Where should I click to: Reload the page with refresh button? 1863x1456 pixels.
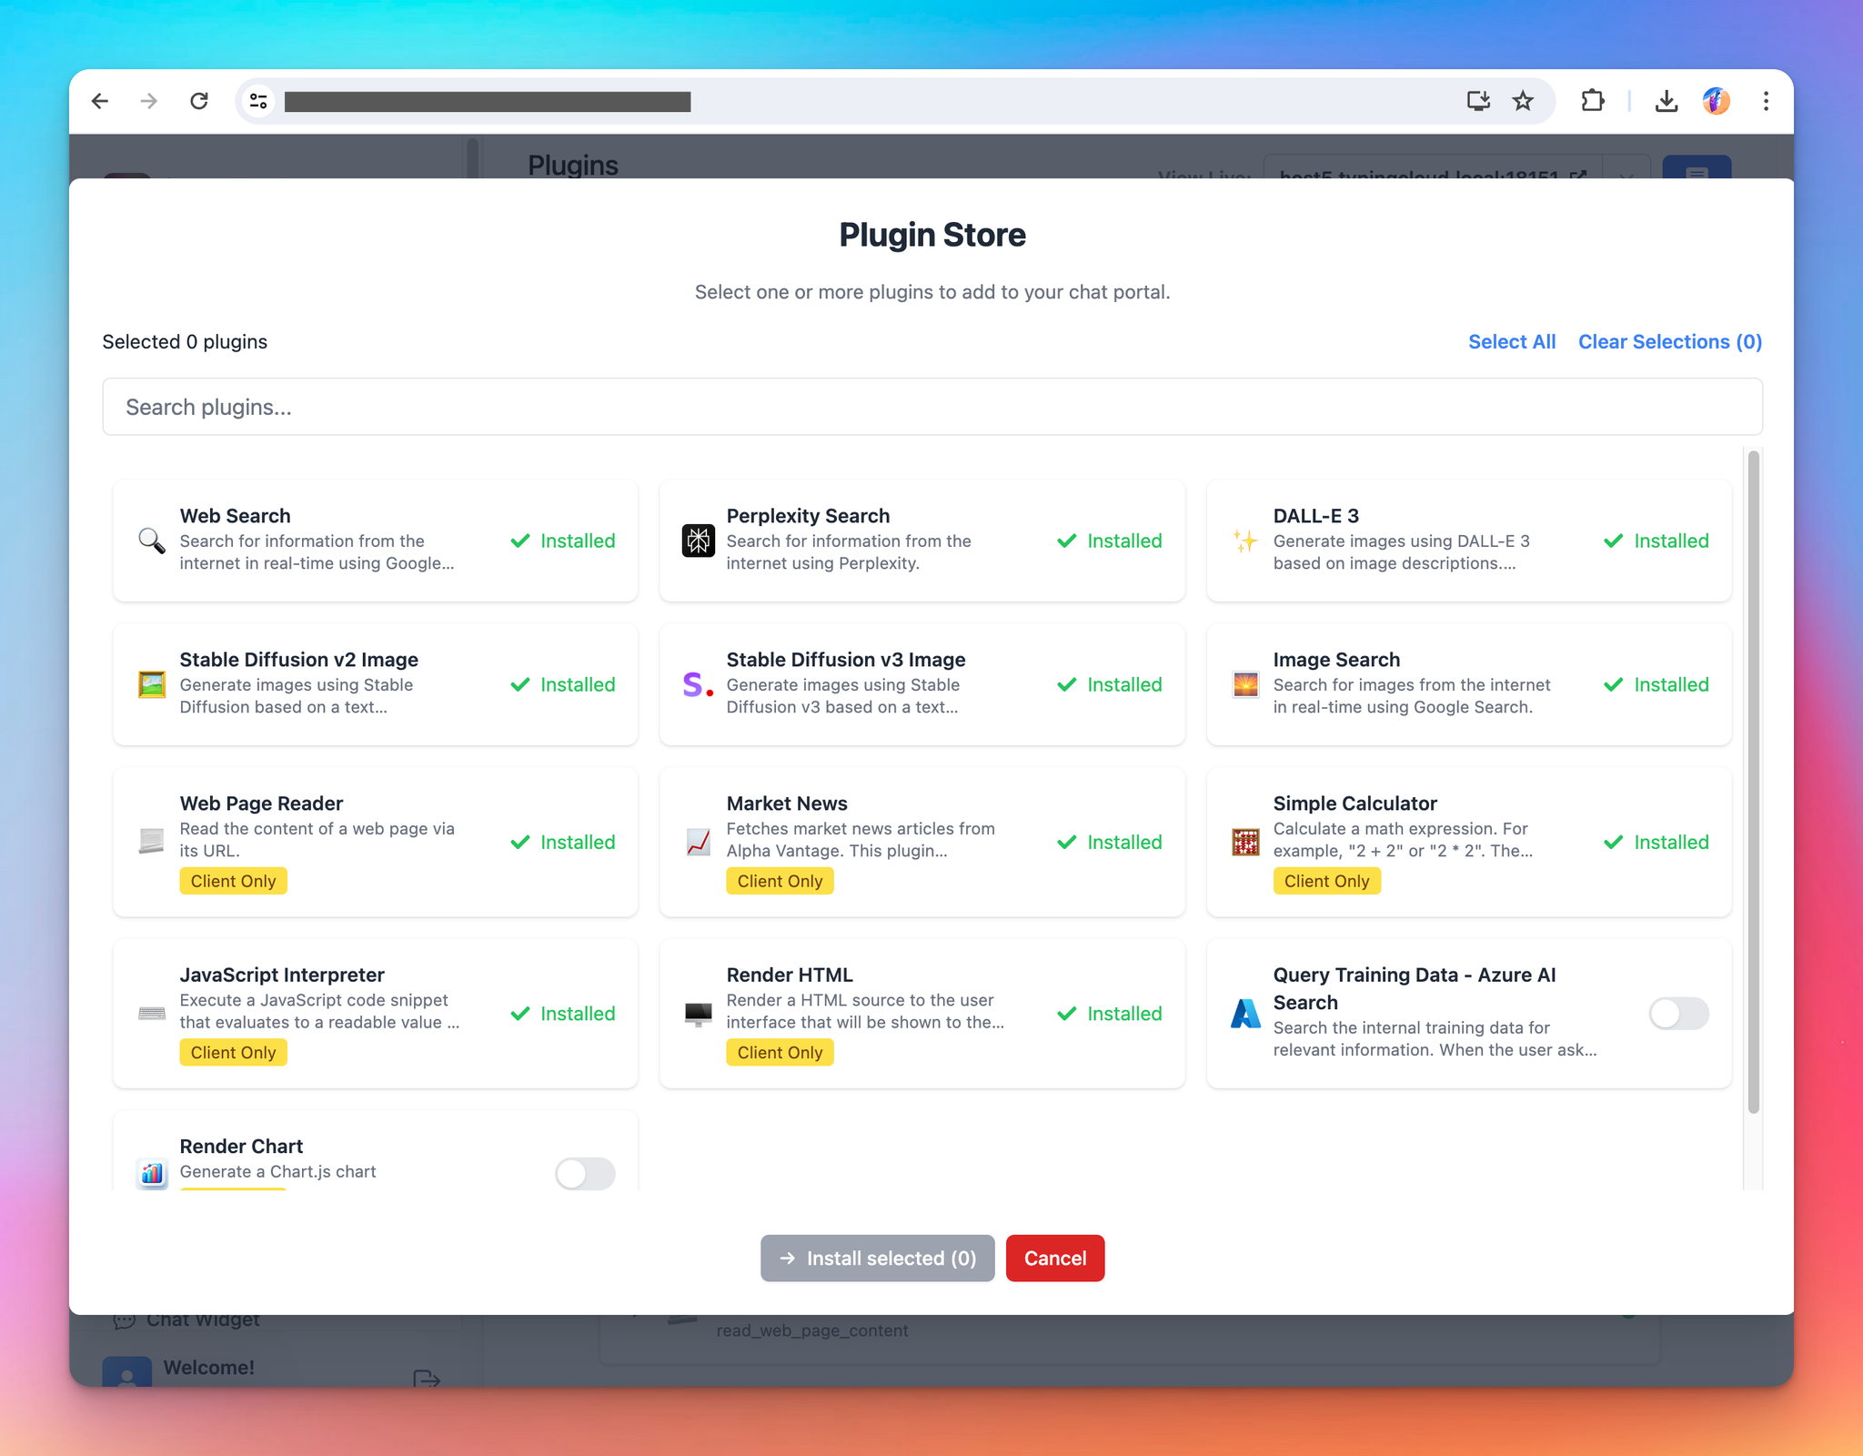199,101
